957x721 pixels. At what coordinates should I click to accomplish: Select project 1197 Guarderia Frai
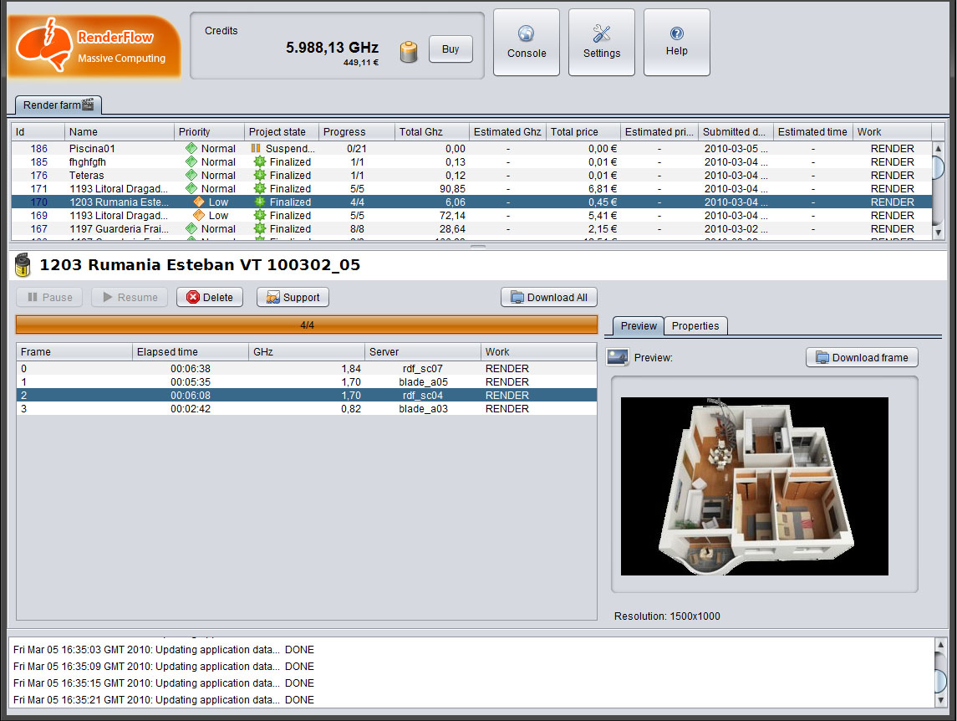pos(471,228)
